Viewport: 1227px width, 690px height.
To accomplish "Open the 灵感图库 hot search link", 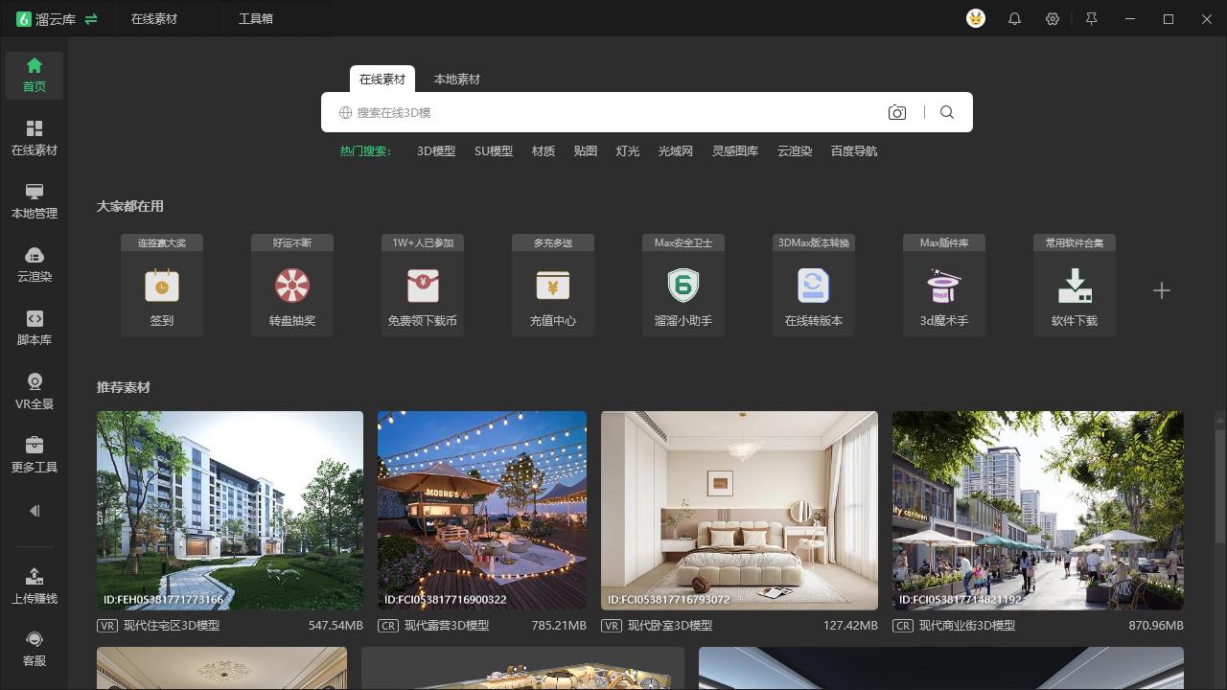I will coord(735,150).
